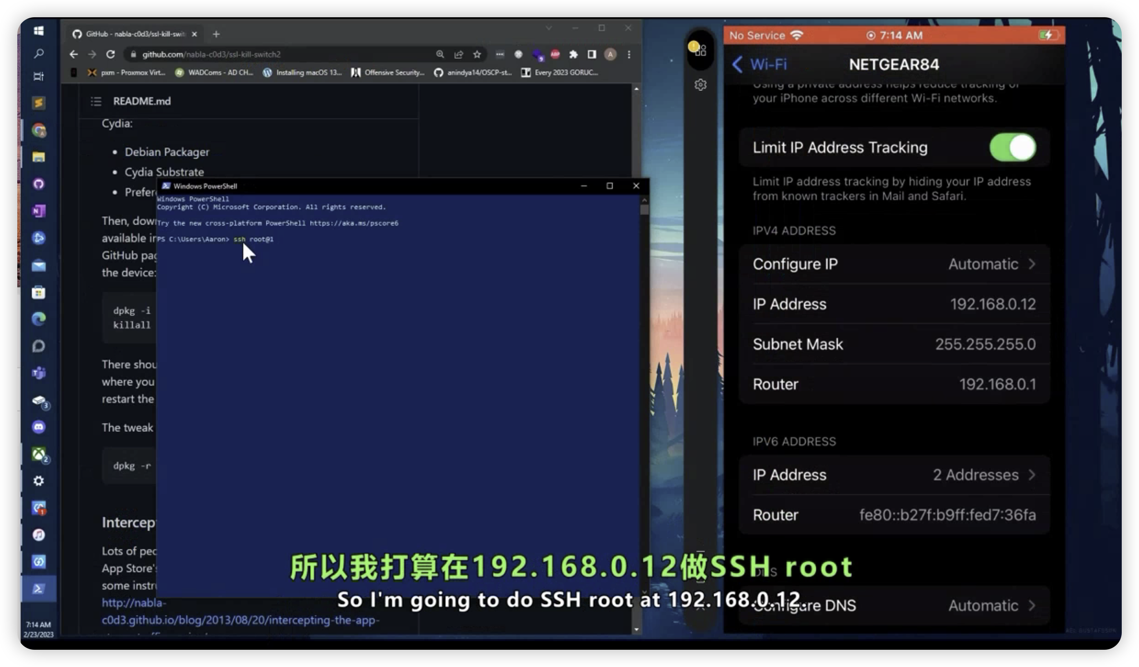Open Windows Start menu
This screenshot has width=1139, height=667.
(x=39, y=31)
